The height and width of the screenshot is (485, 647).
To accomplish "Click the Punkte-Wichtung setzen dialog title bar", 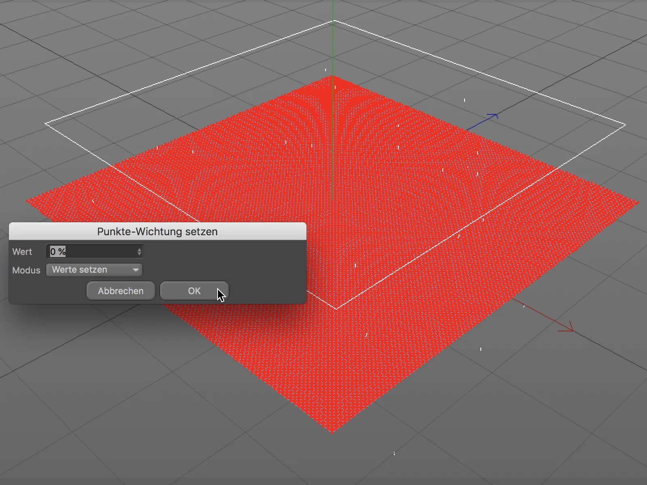I will coord(158,232).
